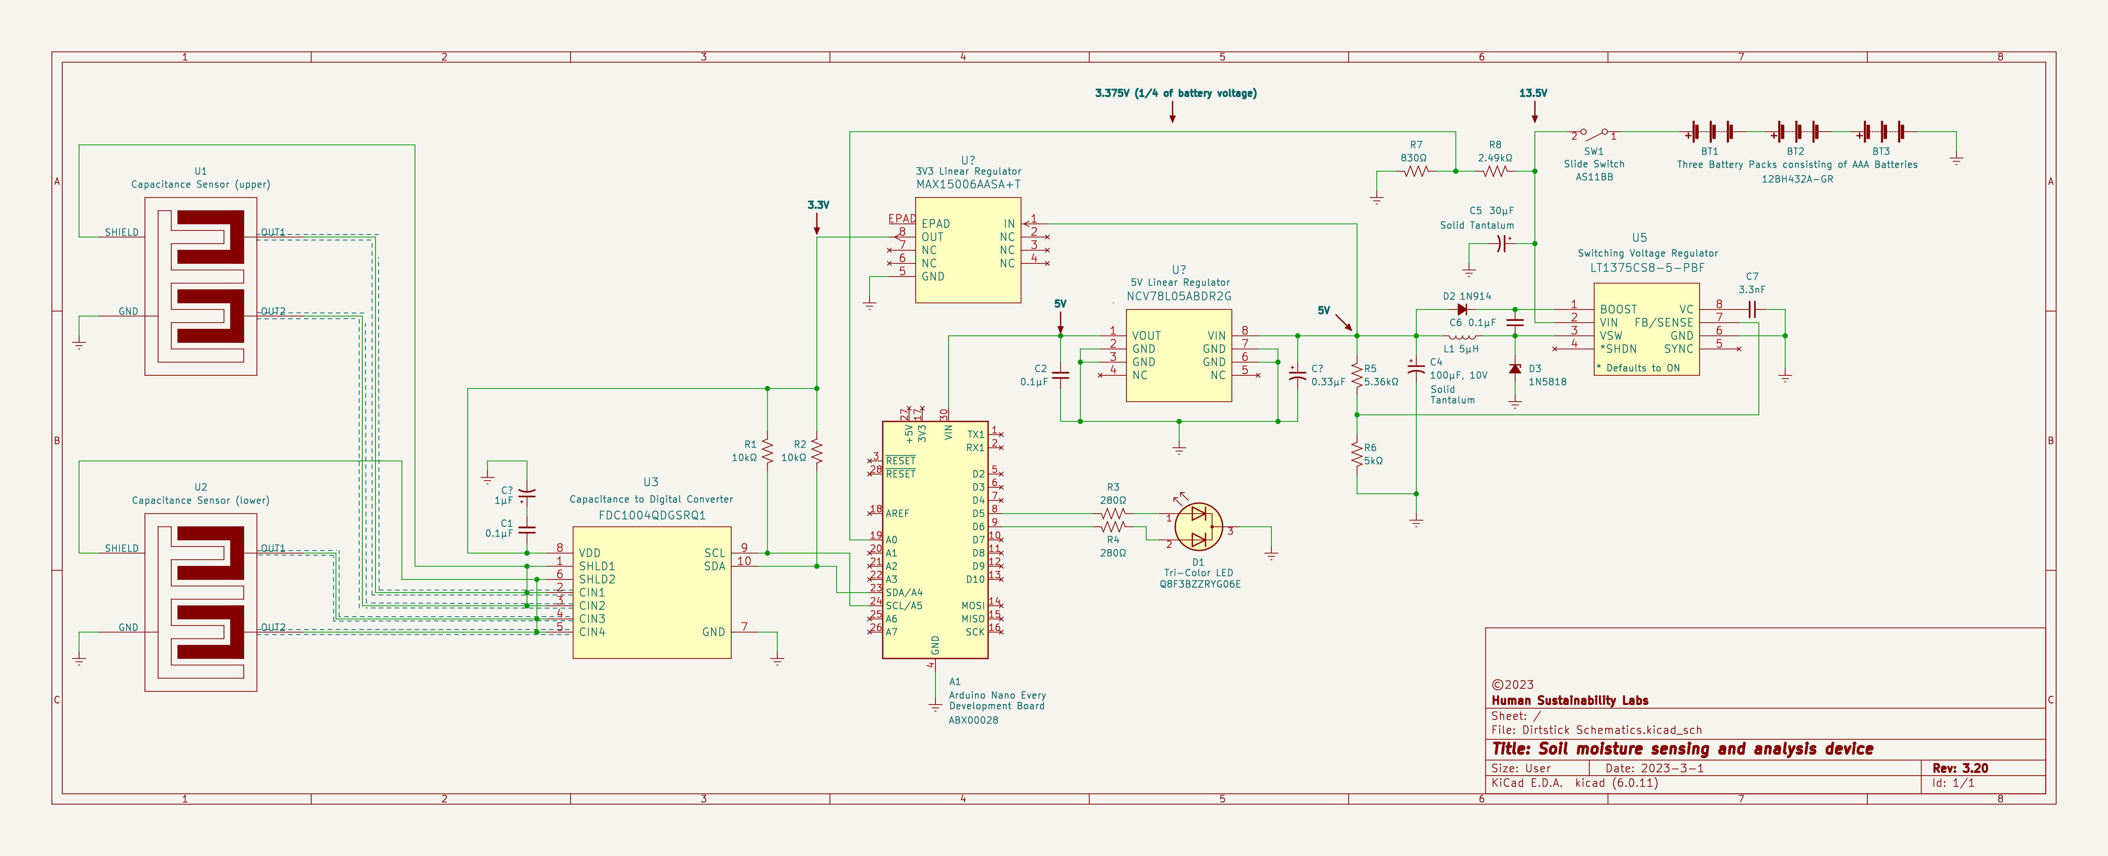The width and height of the screenshot is (2108, 856).
Task: Select the D1 tri-color LED symbol
Action: (1199, 526)
